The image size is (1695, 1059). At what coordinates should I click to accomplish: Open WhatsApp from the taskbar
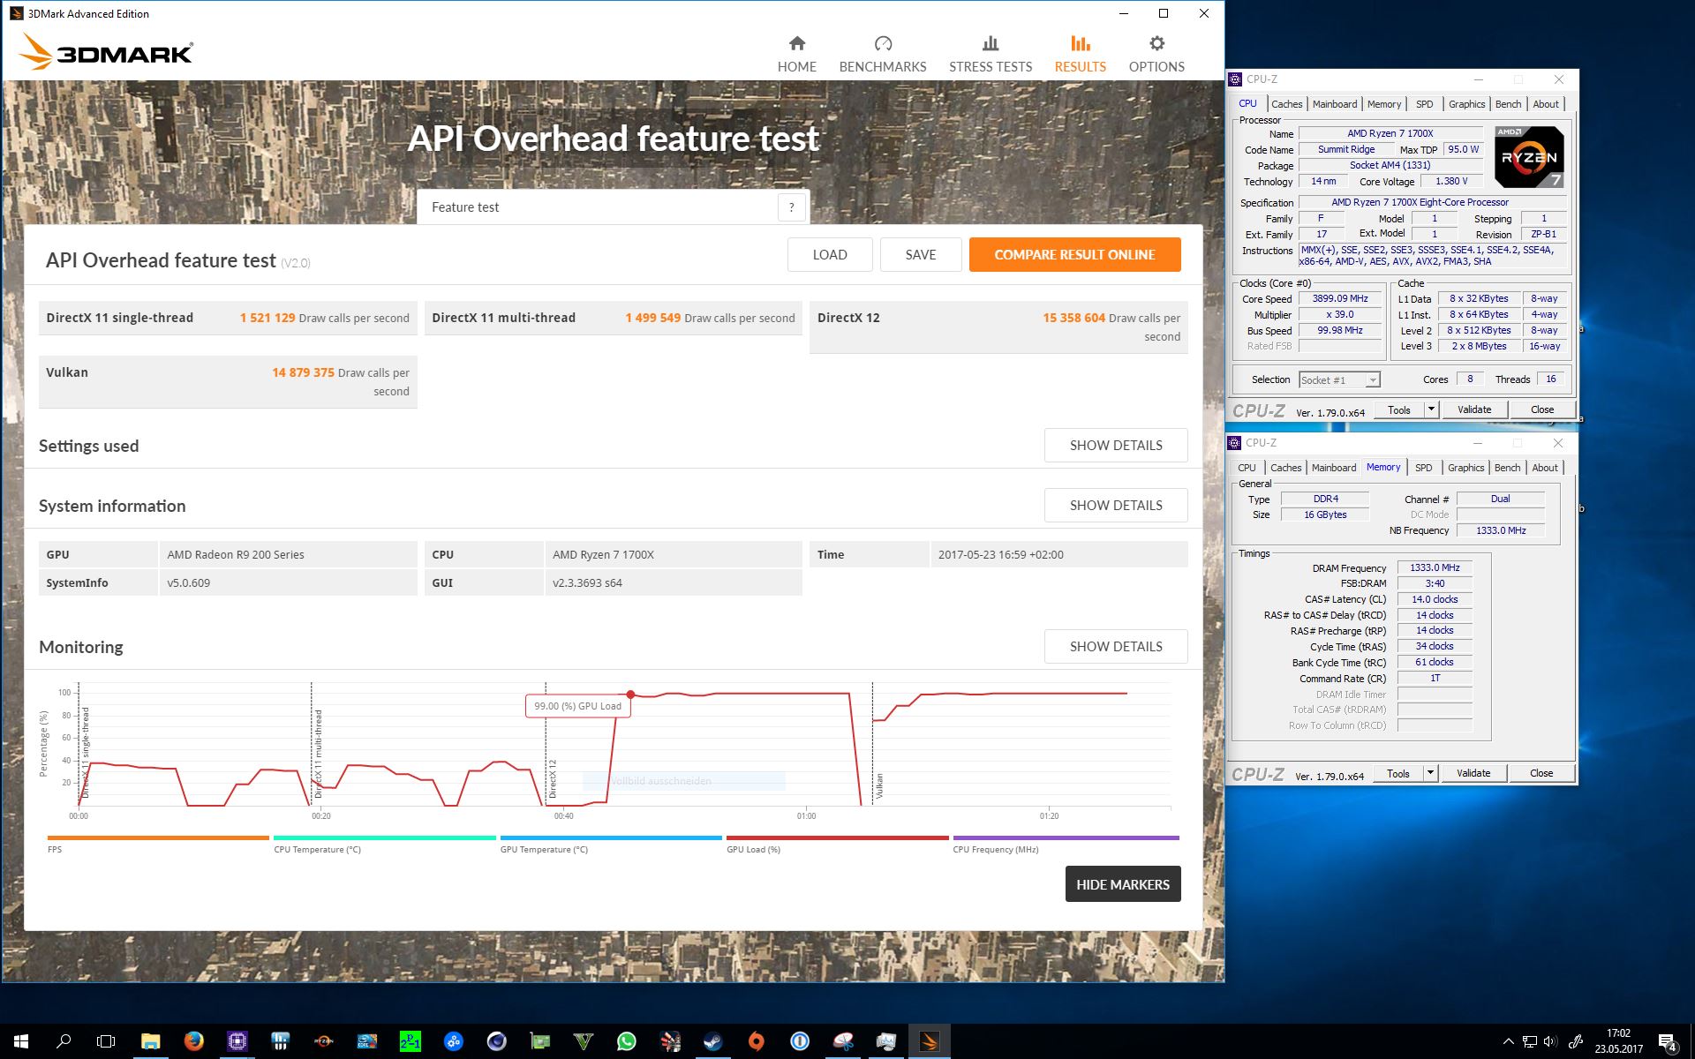(626, 1041)
